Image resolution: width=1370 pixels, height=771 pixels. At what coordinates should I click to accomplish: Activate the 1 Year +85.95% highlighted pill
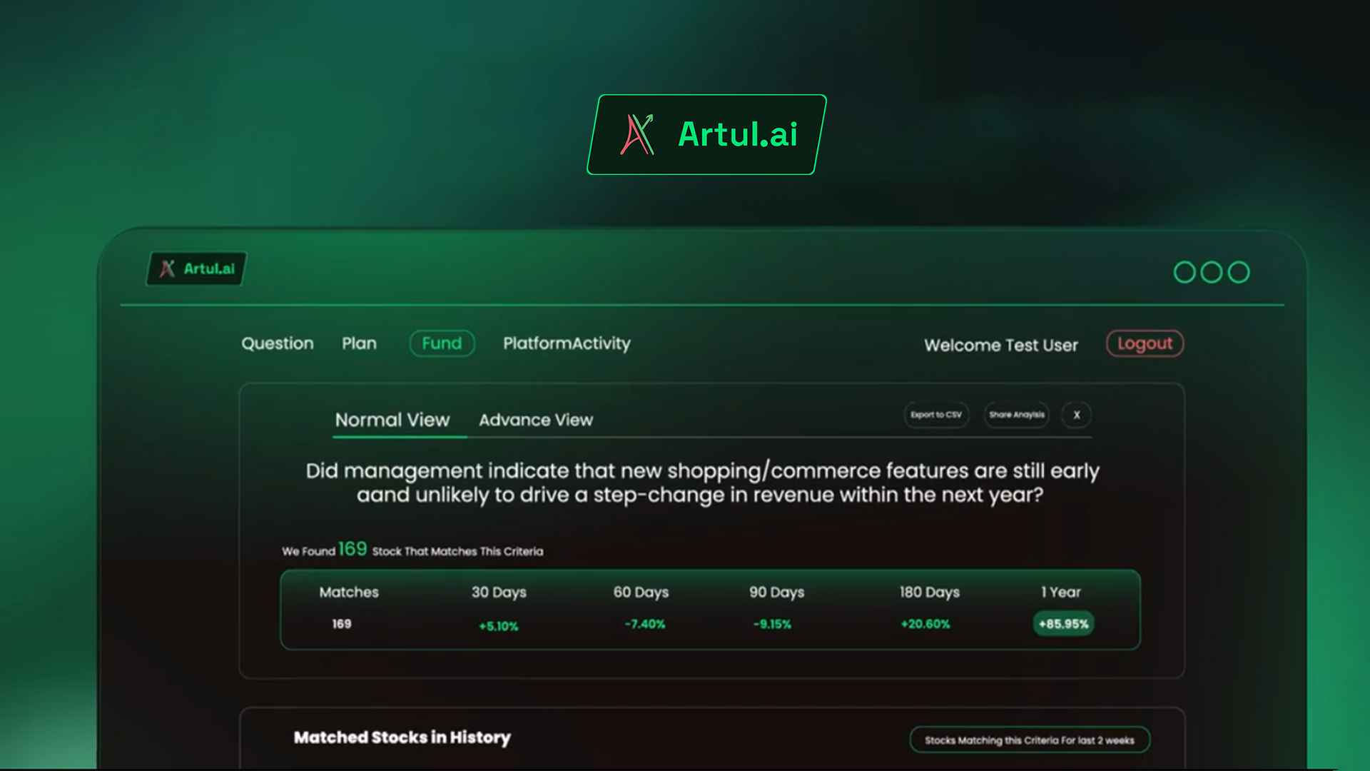pos(1062,623)
